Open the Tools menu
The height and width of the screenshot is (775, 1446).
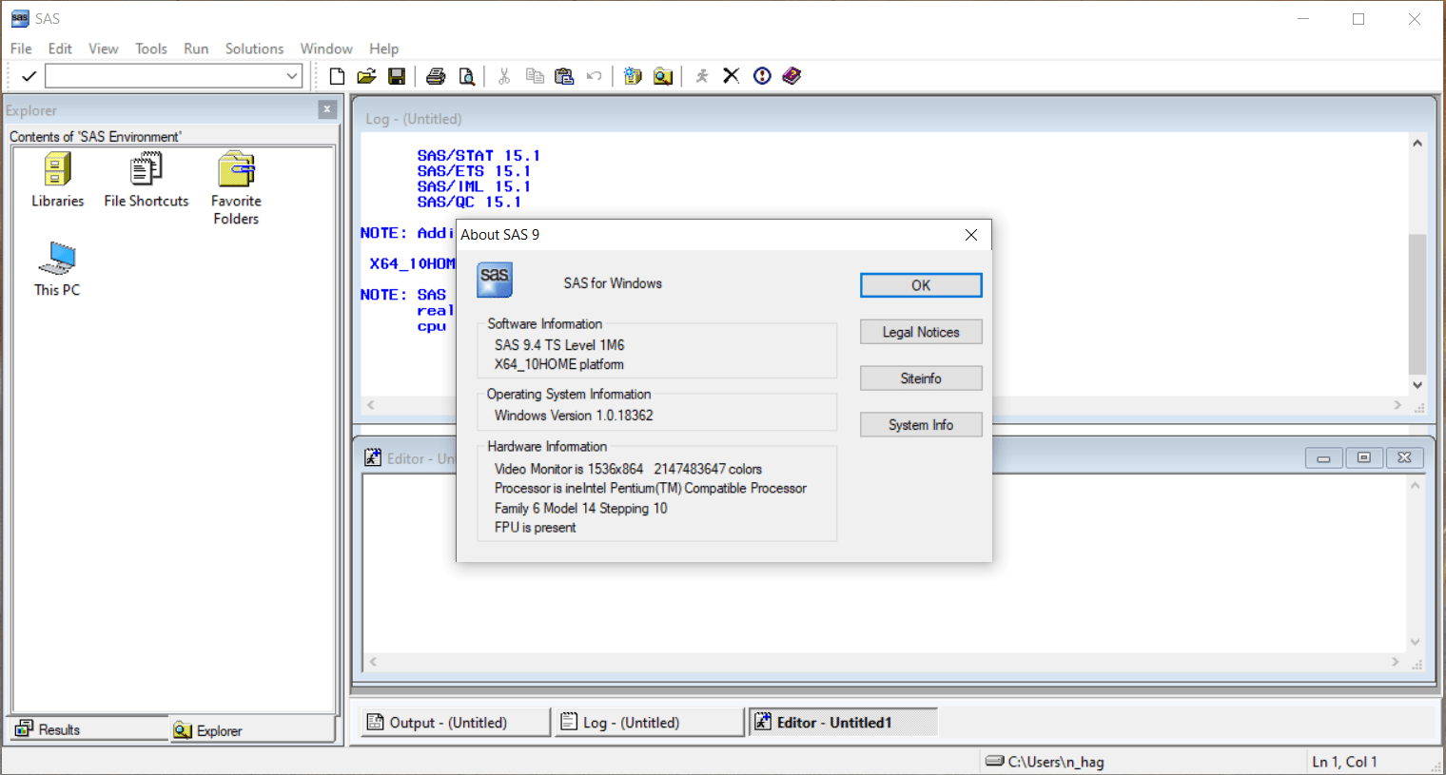150,48
